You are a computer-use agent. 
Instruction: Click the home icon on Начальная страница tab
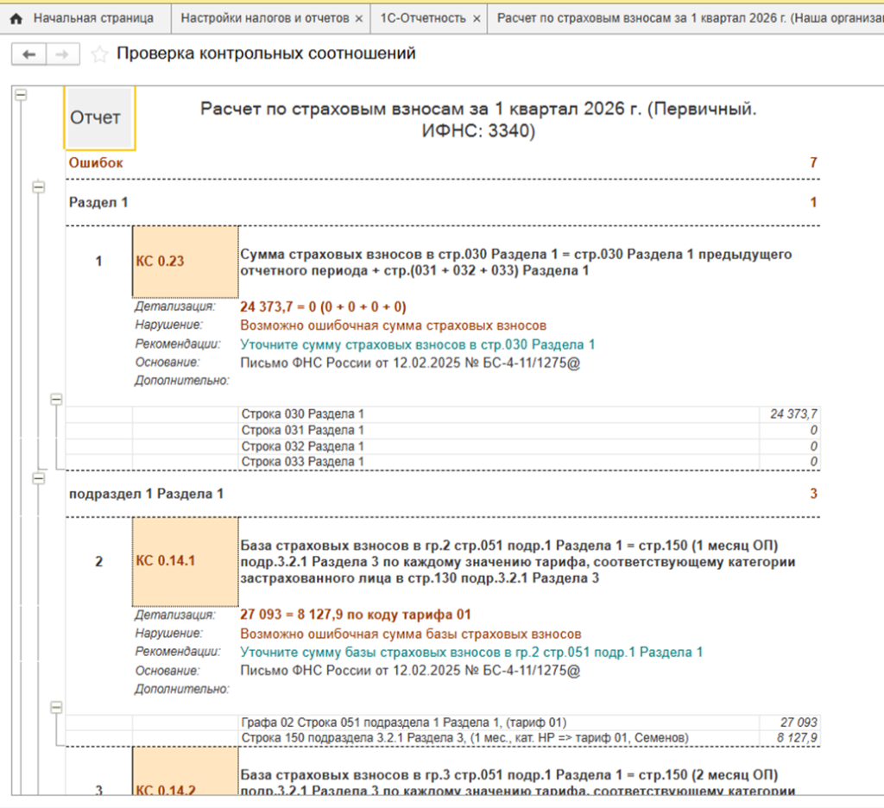[x=16, y=18]
